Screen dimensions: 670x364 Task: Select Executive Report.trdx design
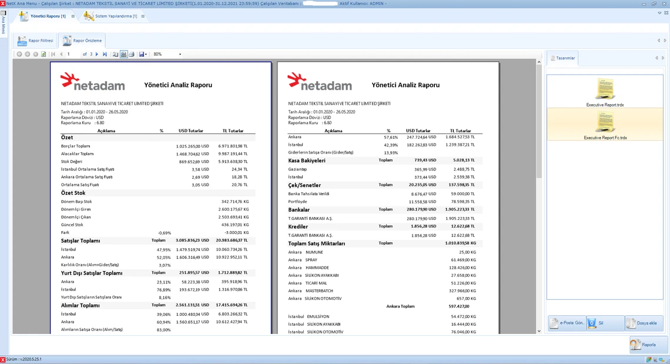605,92
